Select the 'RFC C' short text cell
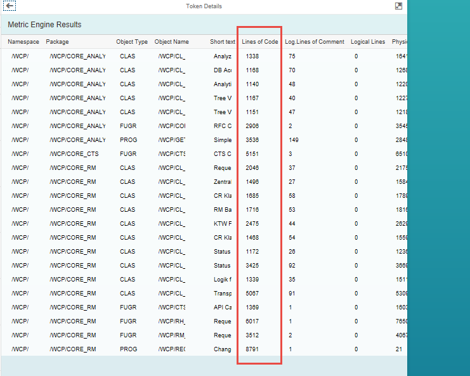Screen dimensions: 470x376 [x=223, y=126]
